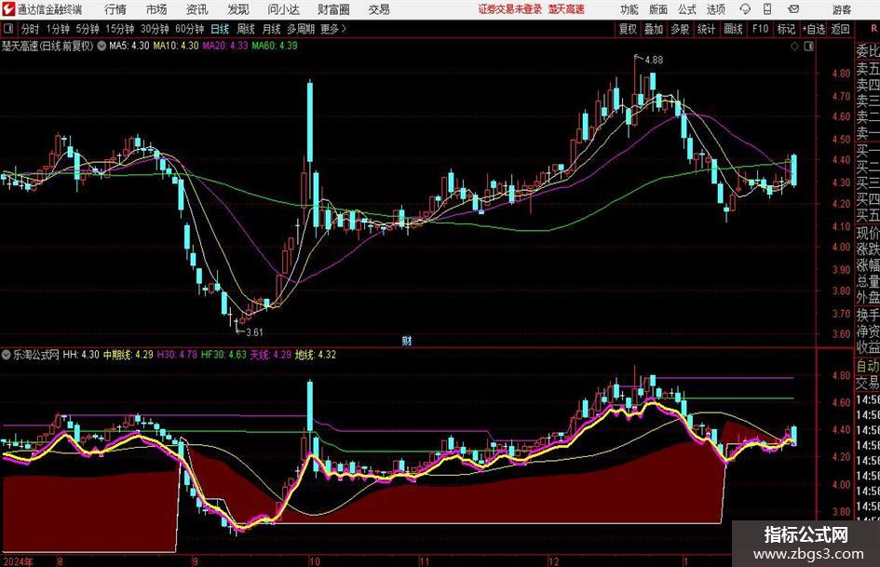Image resolution: width=880 pixels, height=567 pixels.
Task: Open the F10 company info button
Action: (760, 29)
